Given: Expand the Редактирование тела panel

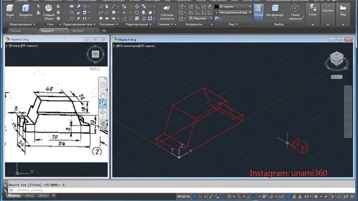Looking at the screenshot, I should point(79,24).
